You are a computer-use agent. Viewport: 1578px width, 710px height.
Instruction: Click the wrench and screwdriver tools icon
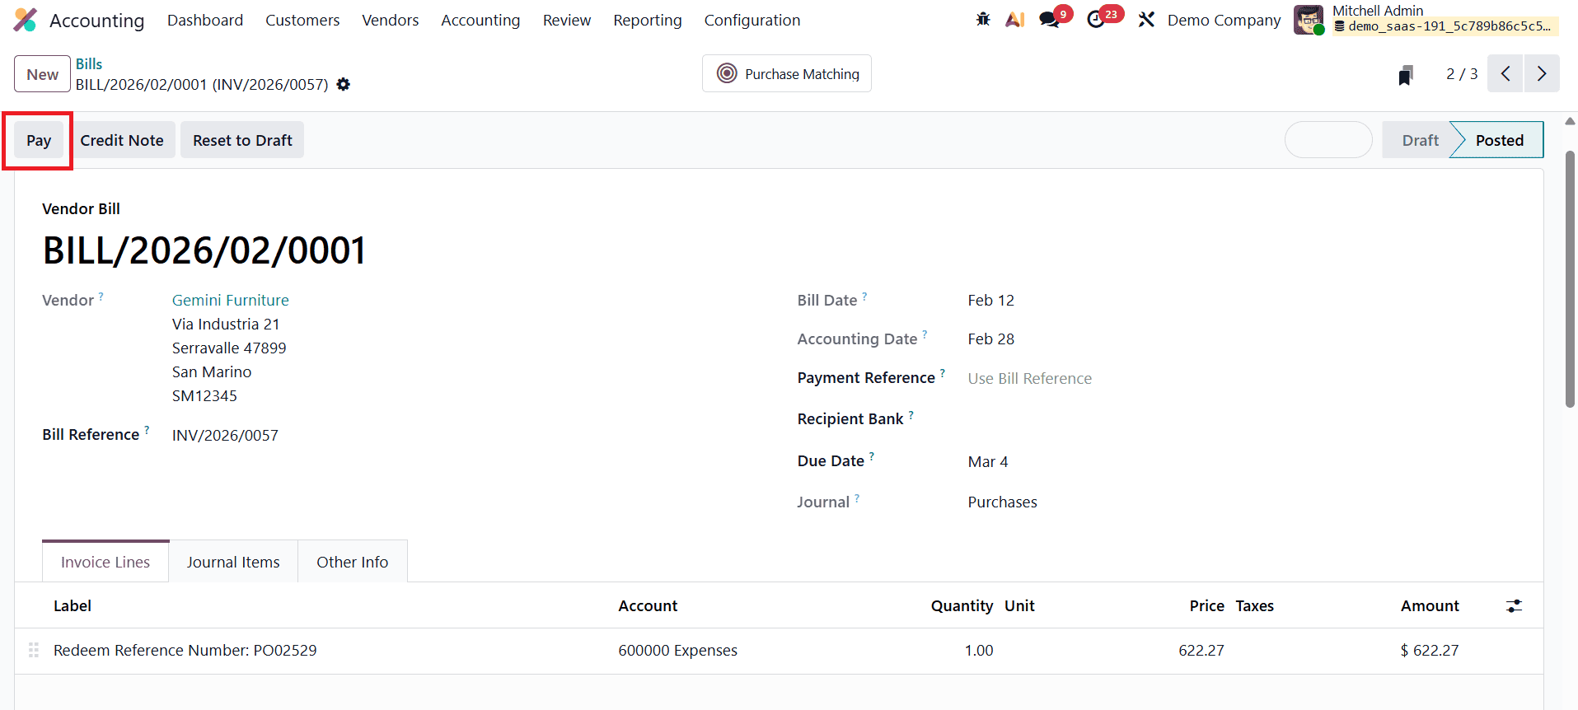click(1146, 20)
